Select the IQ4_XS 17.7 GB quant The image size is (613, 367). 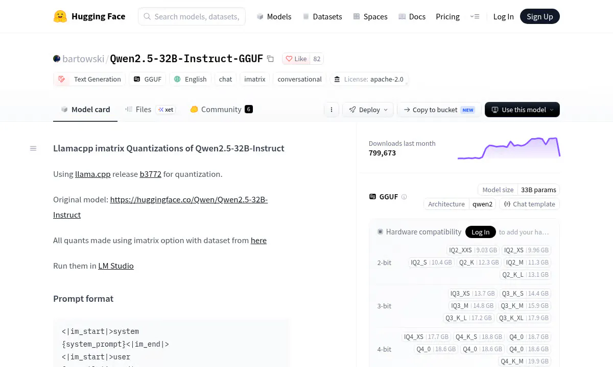[x=426, y=337]
